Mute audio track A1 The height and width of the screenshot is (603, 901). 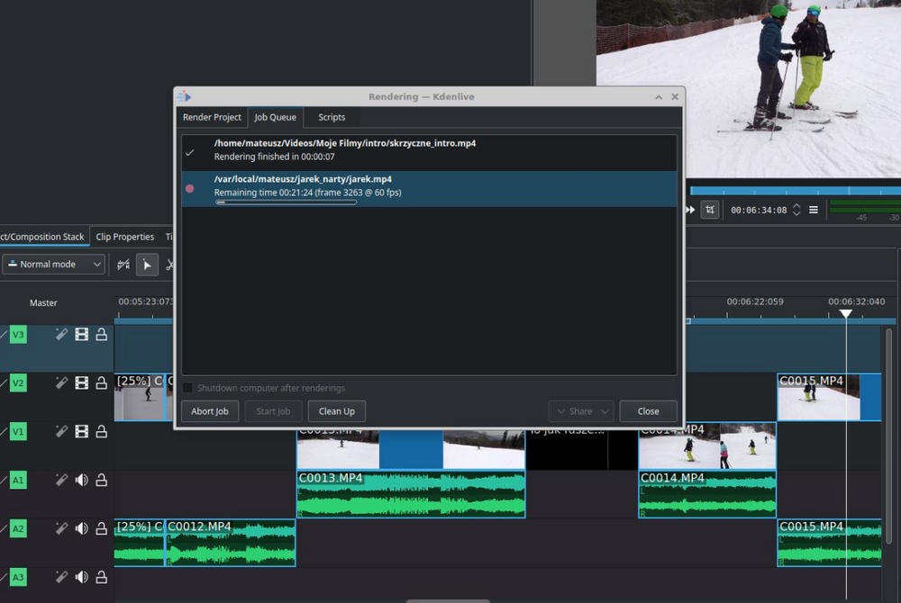coord(82,481)
